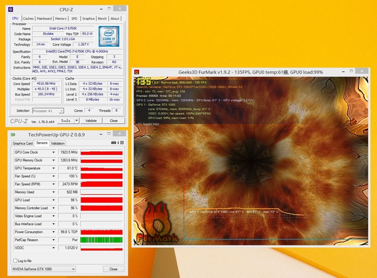The width and height of the screenshot is (377, 278).
Task: Switch to the Graphics tab in CPU-Z
Action: coord(88,18)
